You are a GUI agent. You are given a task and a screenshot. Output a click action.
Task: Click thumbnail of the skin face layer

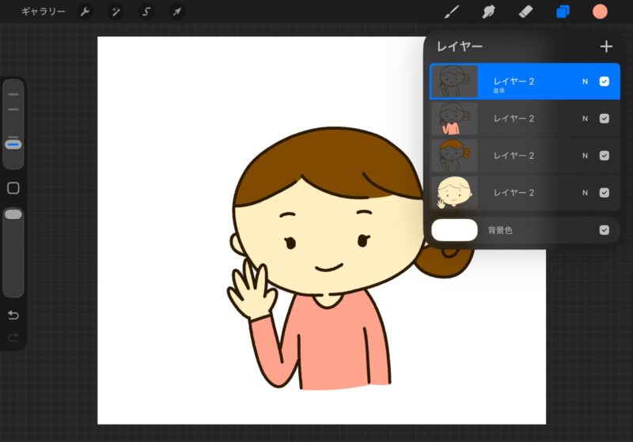point(454,193)
